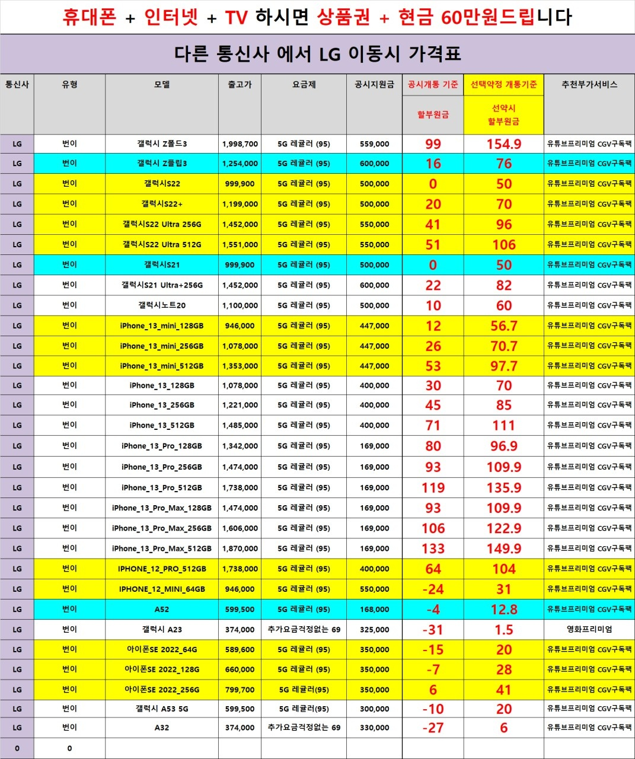Select the iPhone_13_mini_128GB model cell

[x=162, y=326]
